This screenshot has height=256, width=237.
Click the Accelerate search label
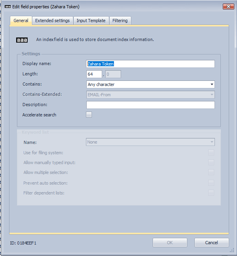pyautogui.click(x=39, y=115)
